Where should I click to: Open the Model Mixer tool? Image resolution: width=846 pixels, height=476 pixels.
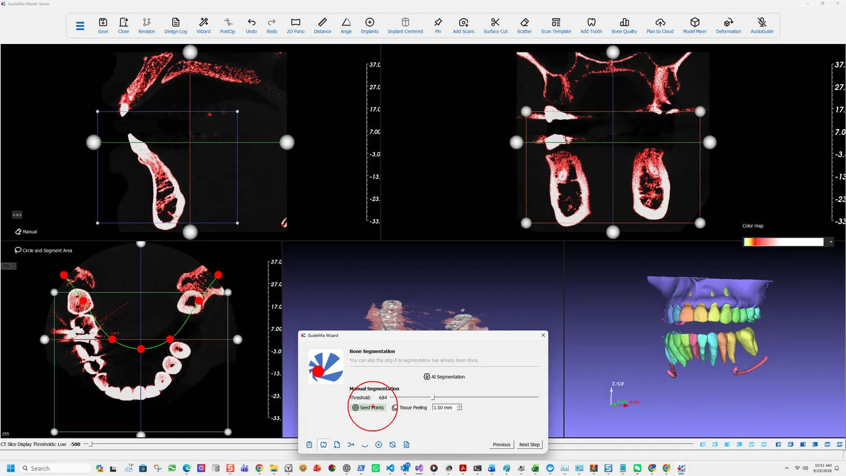[695, 25]
